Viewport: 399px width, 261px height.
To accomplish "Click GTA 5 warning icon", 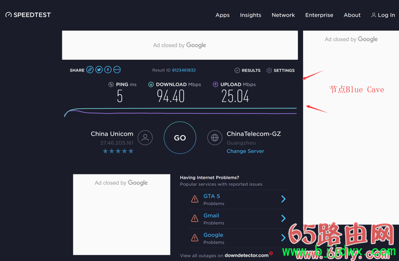I will coord(195,199).
